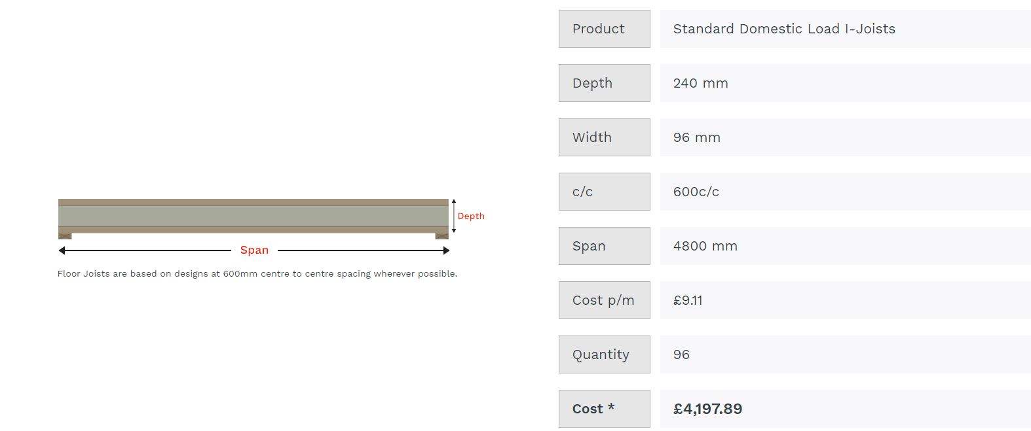The image size is (1031, 431).
Task: Click the red Depth dimension label
Action: point(471,216)
